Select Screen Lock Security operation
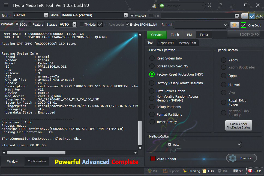 click(x=152, y=66)
